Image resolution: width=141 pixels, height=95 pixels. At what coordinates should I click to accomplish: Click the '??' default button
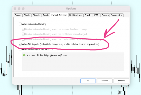[x=88, y=81]
